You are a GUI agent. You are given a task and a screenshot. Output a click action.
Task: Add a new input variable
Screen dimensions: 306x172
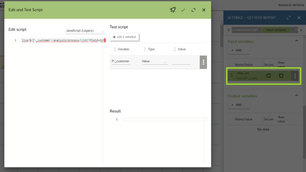238,51
